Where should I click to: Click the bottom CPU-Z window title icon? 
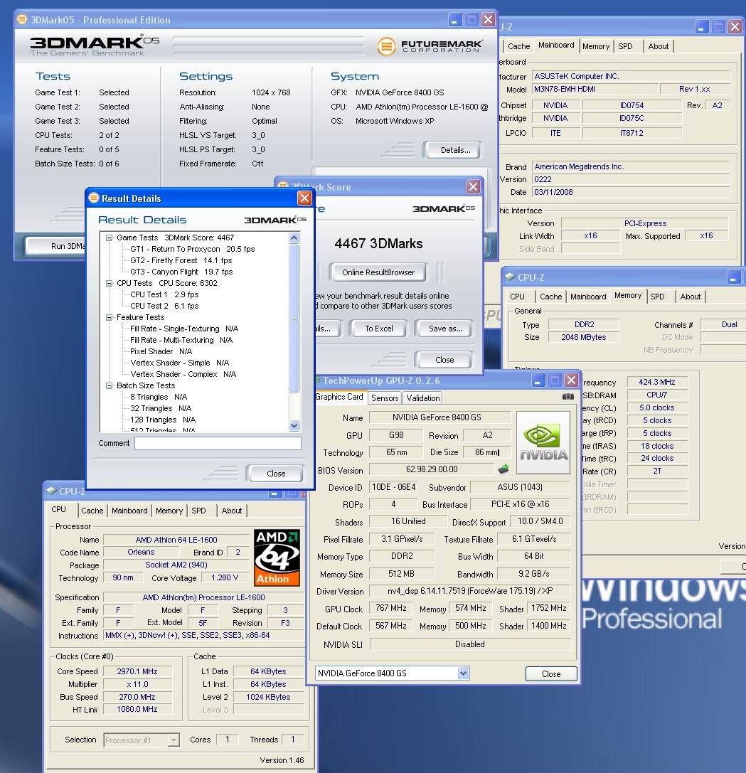[x=51, y=491]
